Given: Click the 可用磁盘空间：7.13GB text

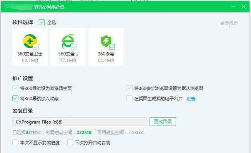Looking at the screenshot, I should (x=120, y=132).
